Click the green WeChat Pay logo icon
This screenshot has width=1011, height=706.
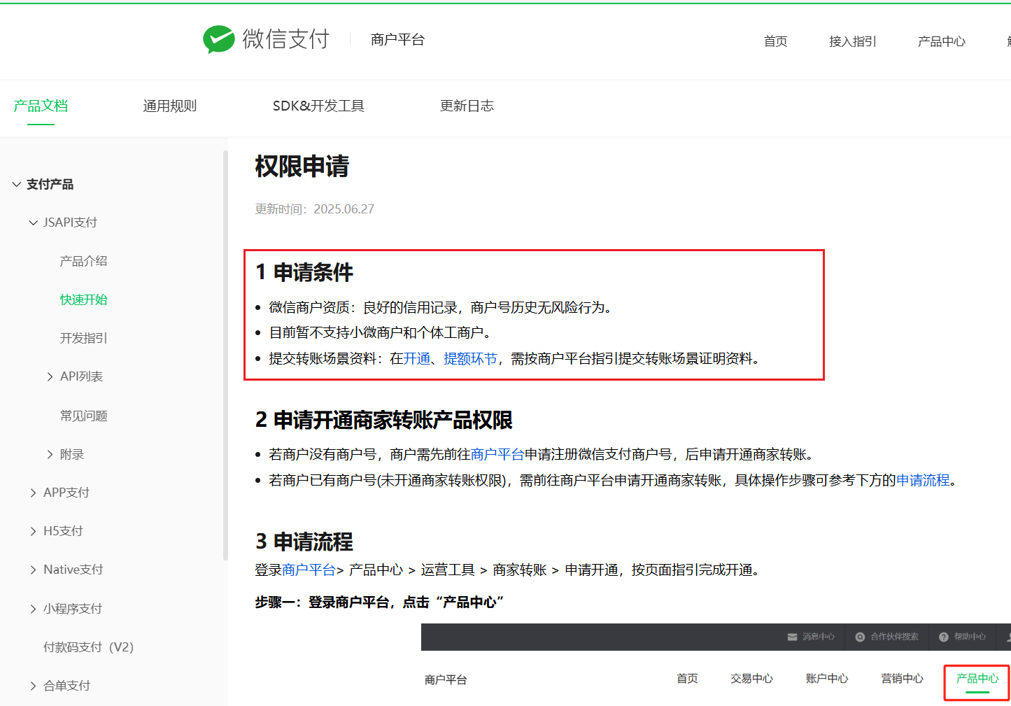tap(218, 39)
